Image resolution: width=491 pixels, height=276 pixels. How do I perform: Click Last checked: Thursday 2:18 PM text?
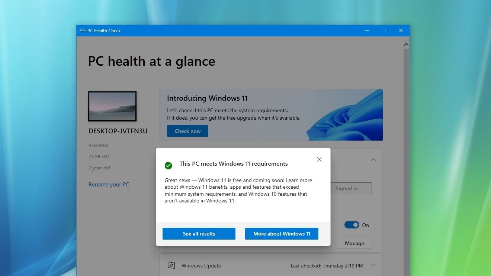(327, 266)
